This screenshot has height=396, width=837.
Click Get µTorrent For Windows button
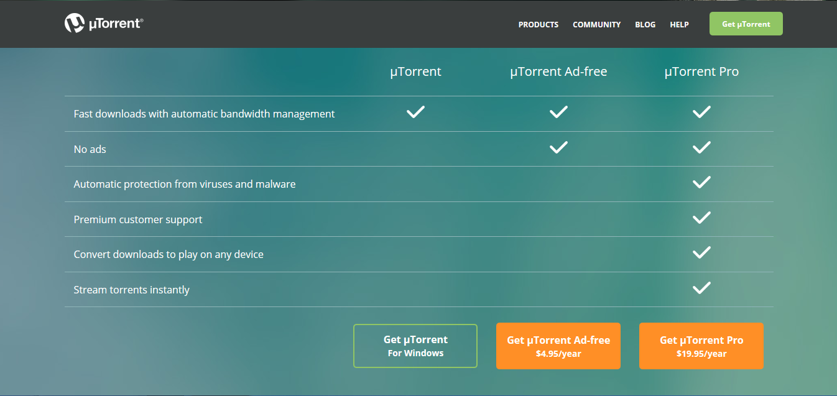click(415, 346)
